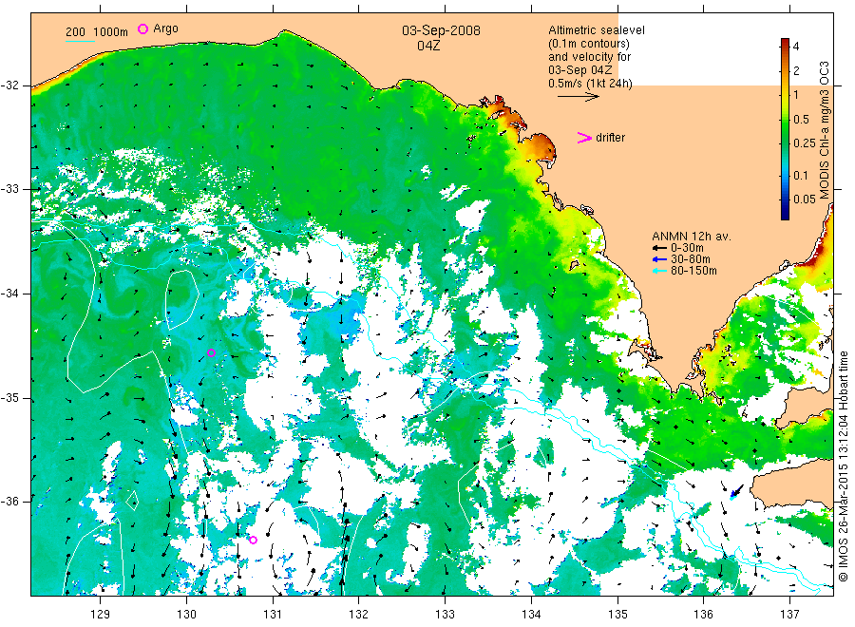Click the (0.1m contours) text
Screen dimensions: 855x627
tap(589, 44)
